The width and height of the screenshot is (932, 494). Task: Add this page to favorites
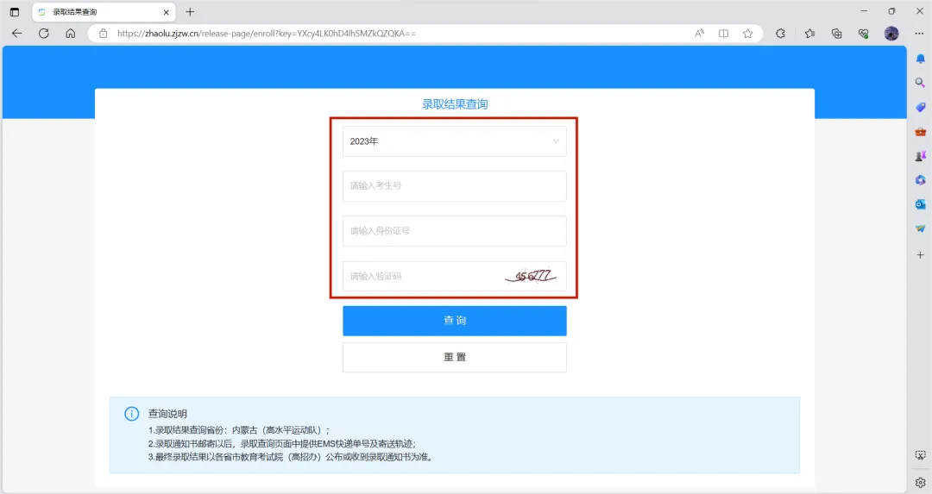[x=747, y=34]
